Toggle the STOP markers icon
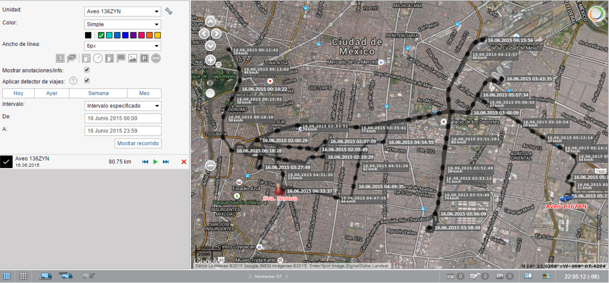 pos(156,58)
